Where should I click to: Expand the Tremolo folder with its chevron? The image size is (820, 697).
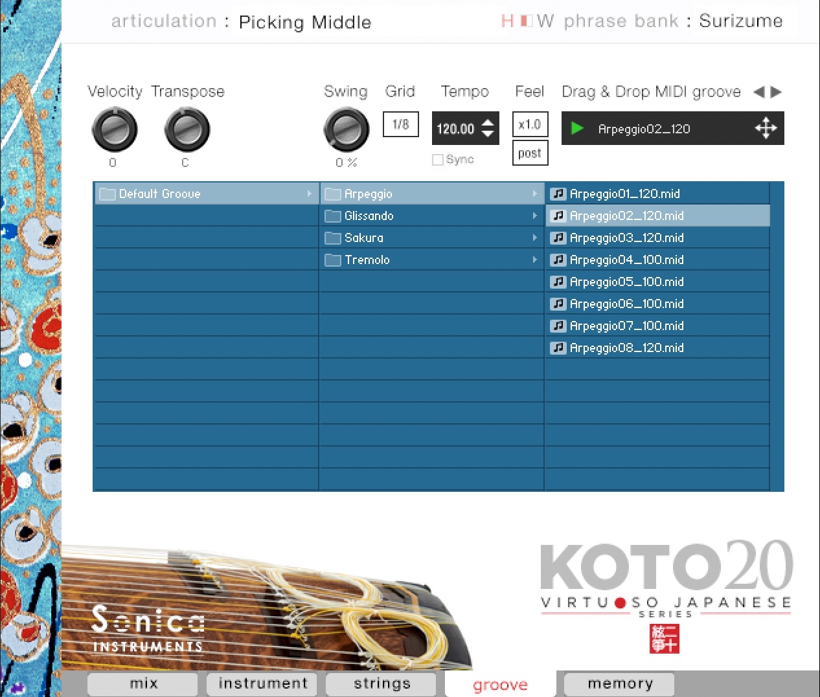pos(536,260)
